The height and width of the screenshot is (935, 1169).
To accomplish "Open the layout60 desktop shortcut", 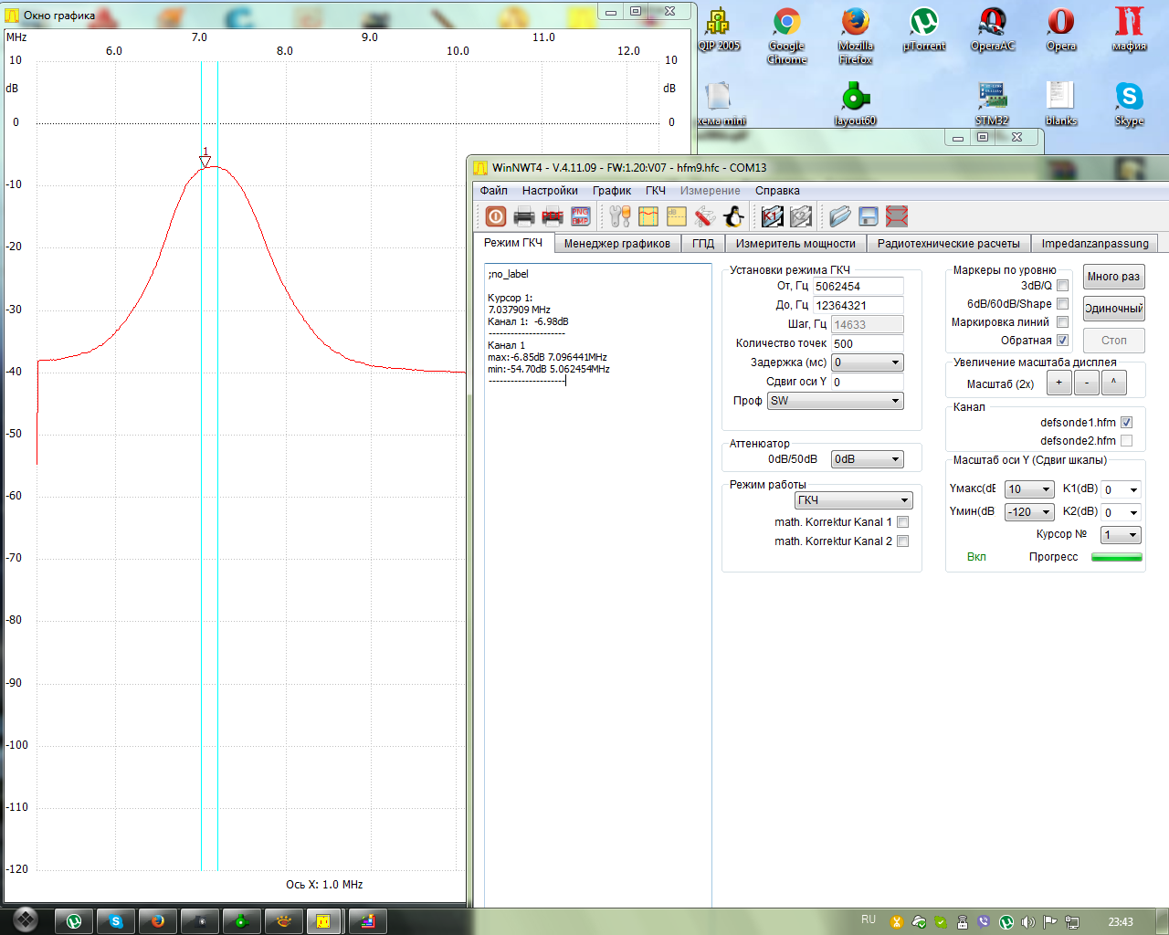I will click(856, 104).
